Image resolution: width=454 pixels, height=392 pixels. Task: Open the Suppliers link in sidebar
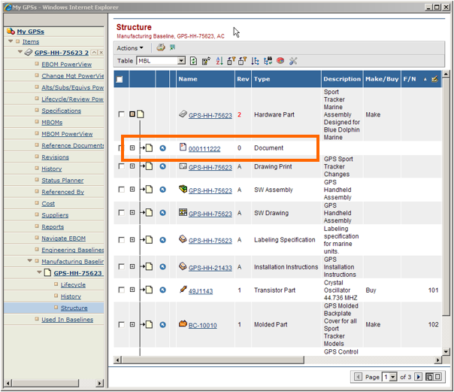click(x=55, y=215)
